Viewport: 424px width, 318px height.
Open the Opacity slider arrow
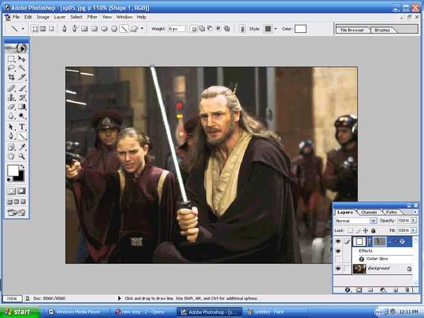click(413, 221)
